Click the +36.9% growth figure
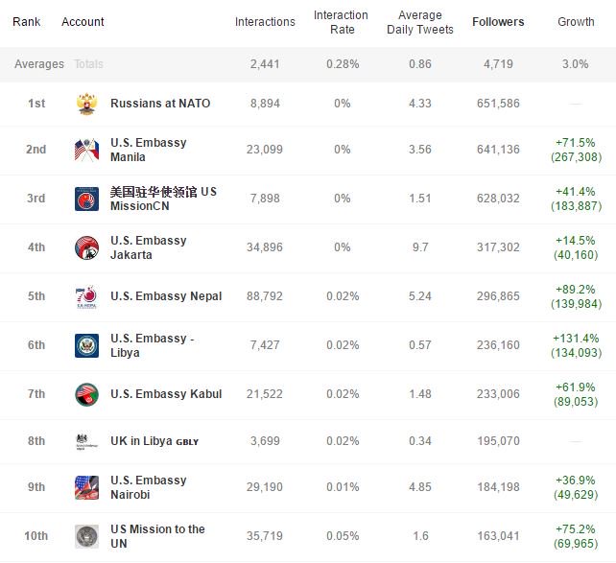This screenshot has width=616, height=563. (576, 481)
